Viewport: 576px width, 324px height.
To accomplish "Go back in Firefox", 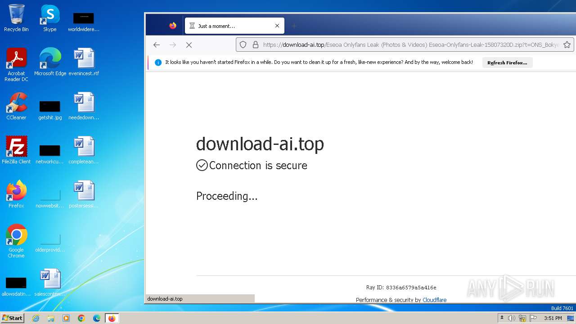I will [x=157, y=45].
